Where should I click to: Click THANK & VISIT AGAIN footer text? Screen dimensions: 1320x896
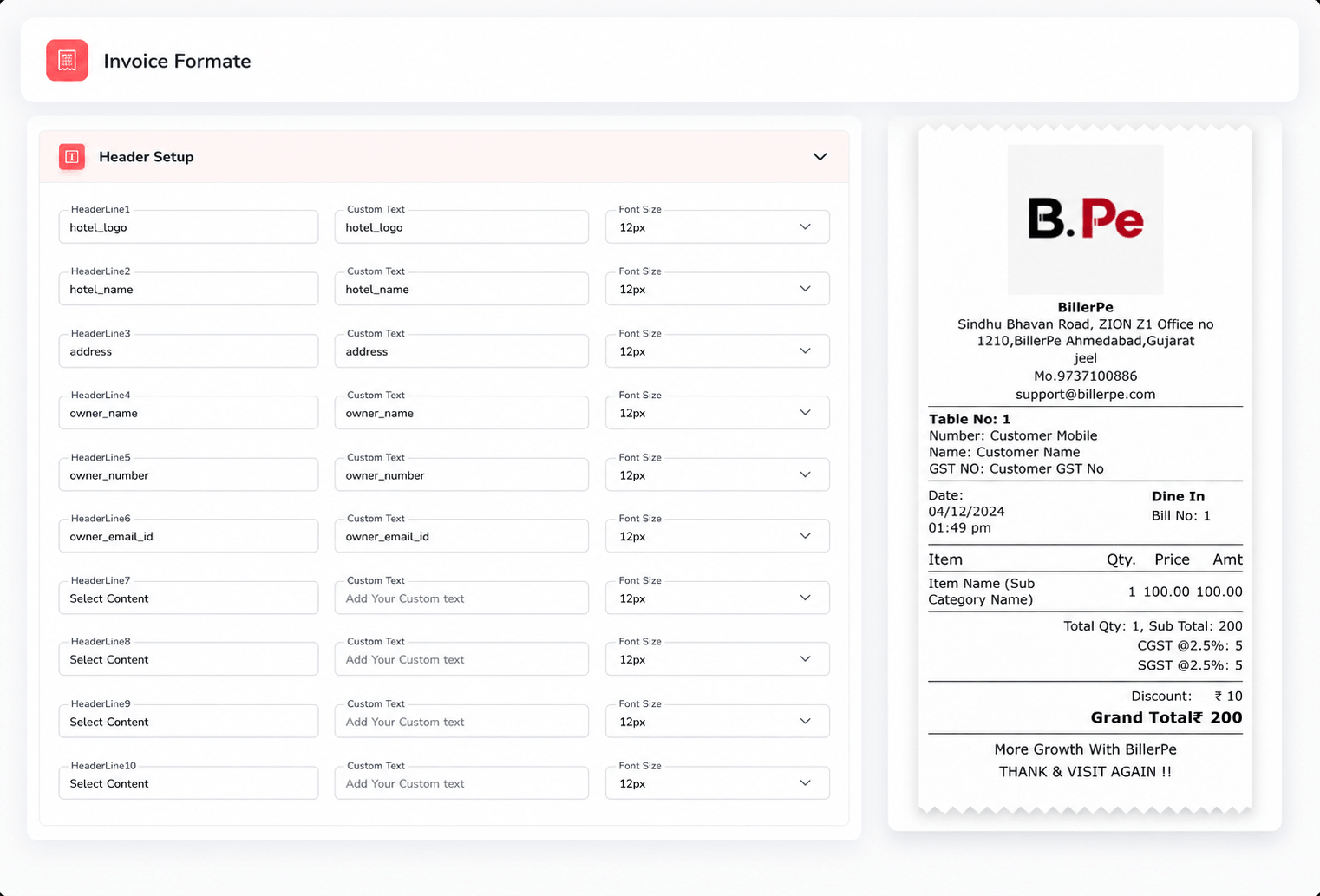tap(1085, 771)
